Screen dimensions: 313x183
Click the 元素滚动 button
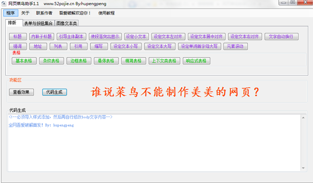[x=235, y=46]
